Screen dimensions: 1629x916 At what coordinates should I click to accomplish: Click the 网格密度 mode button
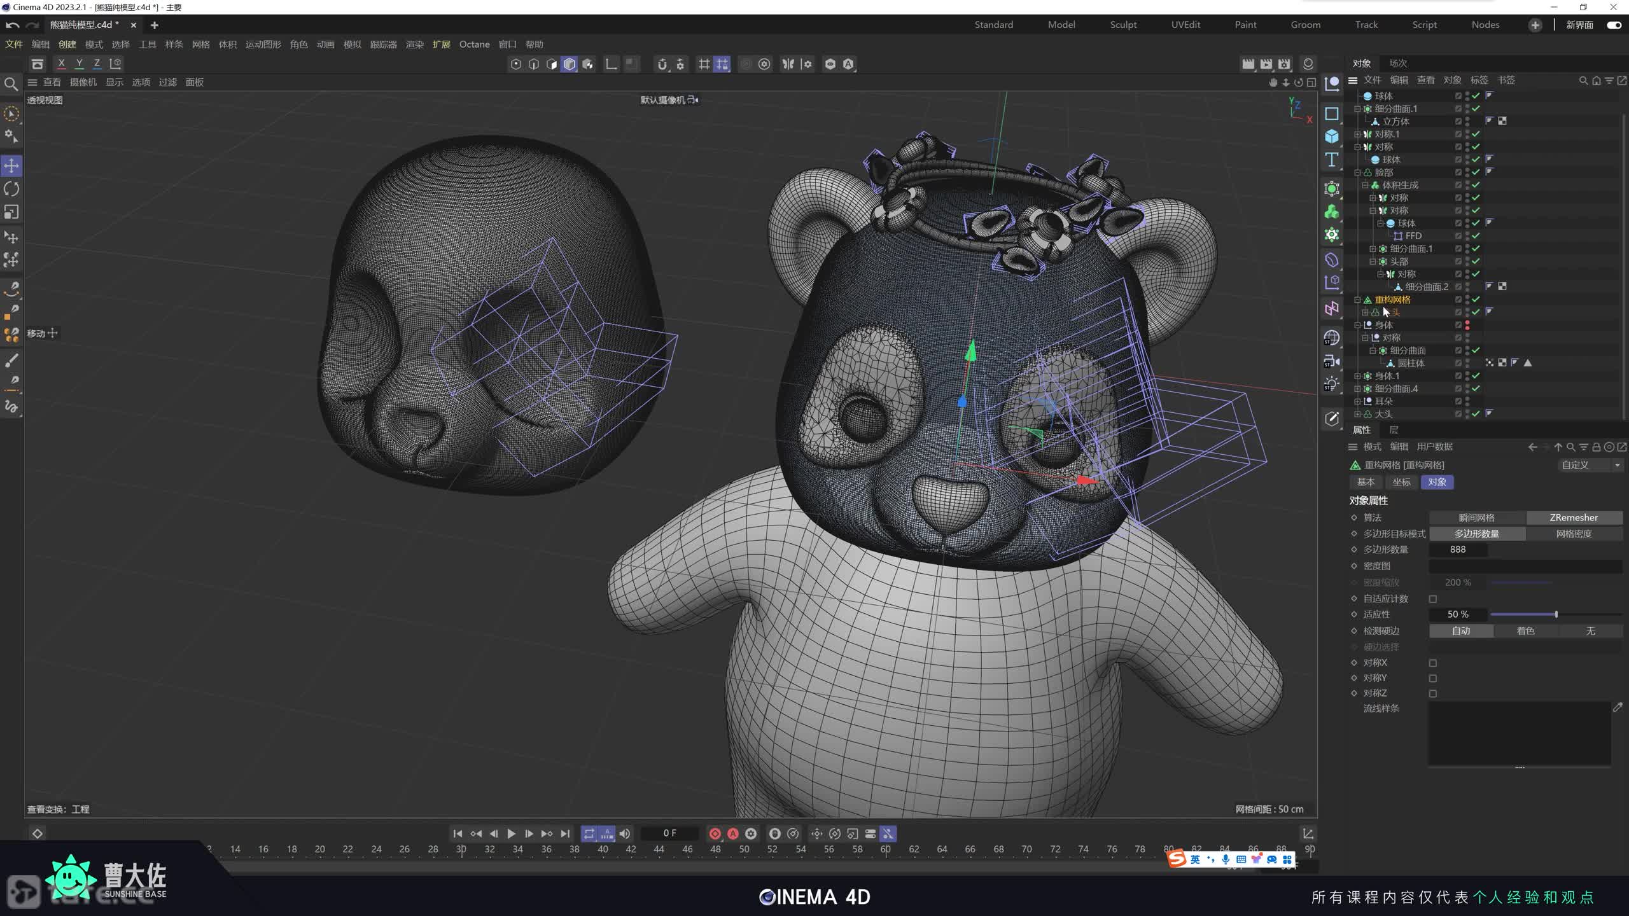click(x=1573, y=534)
